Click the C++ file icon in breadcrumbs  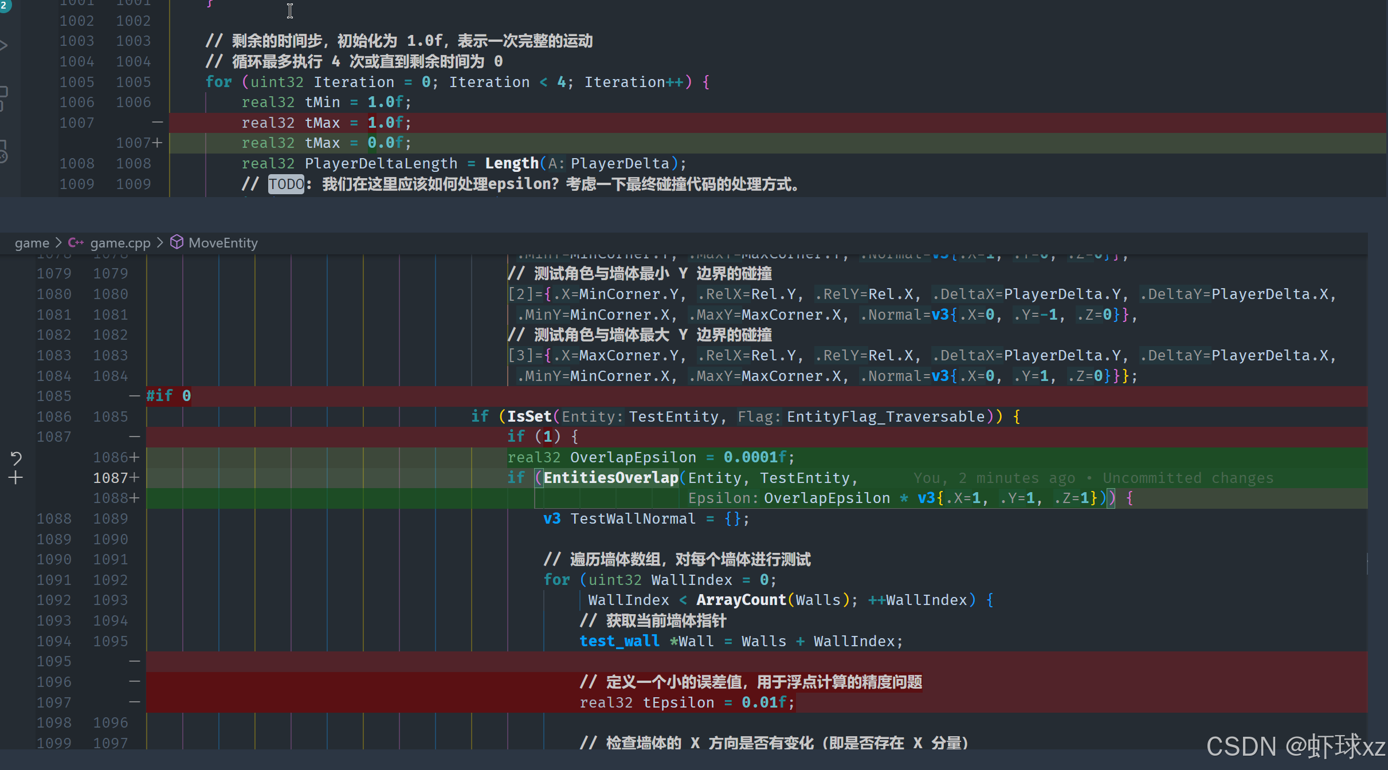[x=76, y=243]
